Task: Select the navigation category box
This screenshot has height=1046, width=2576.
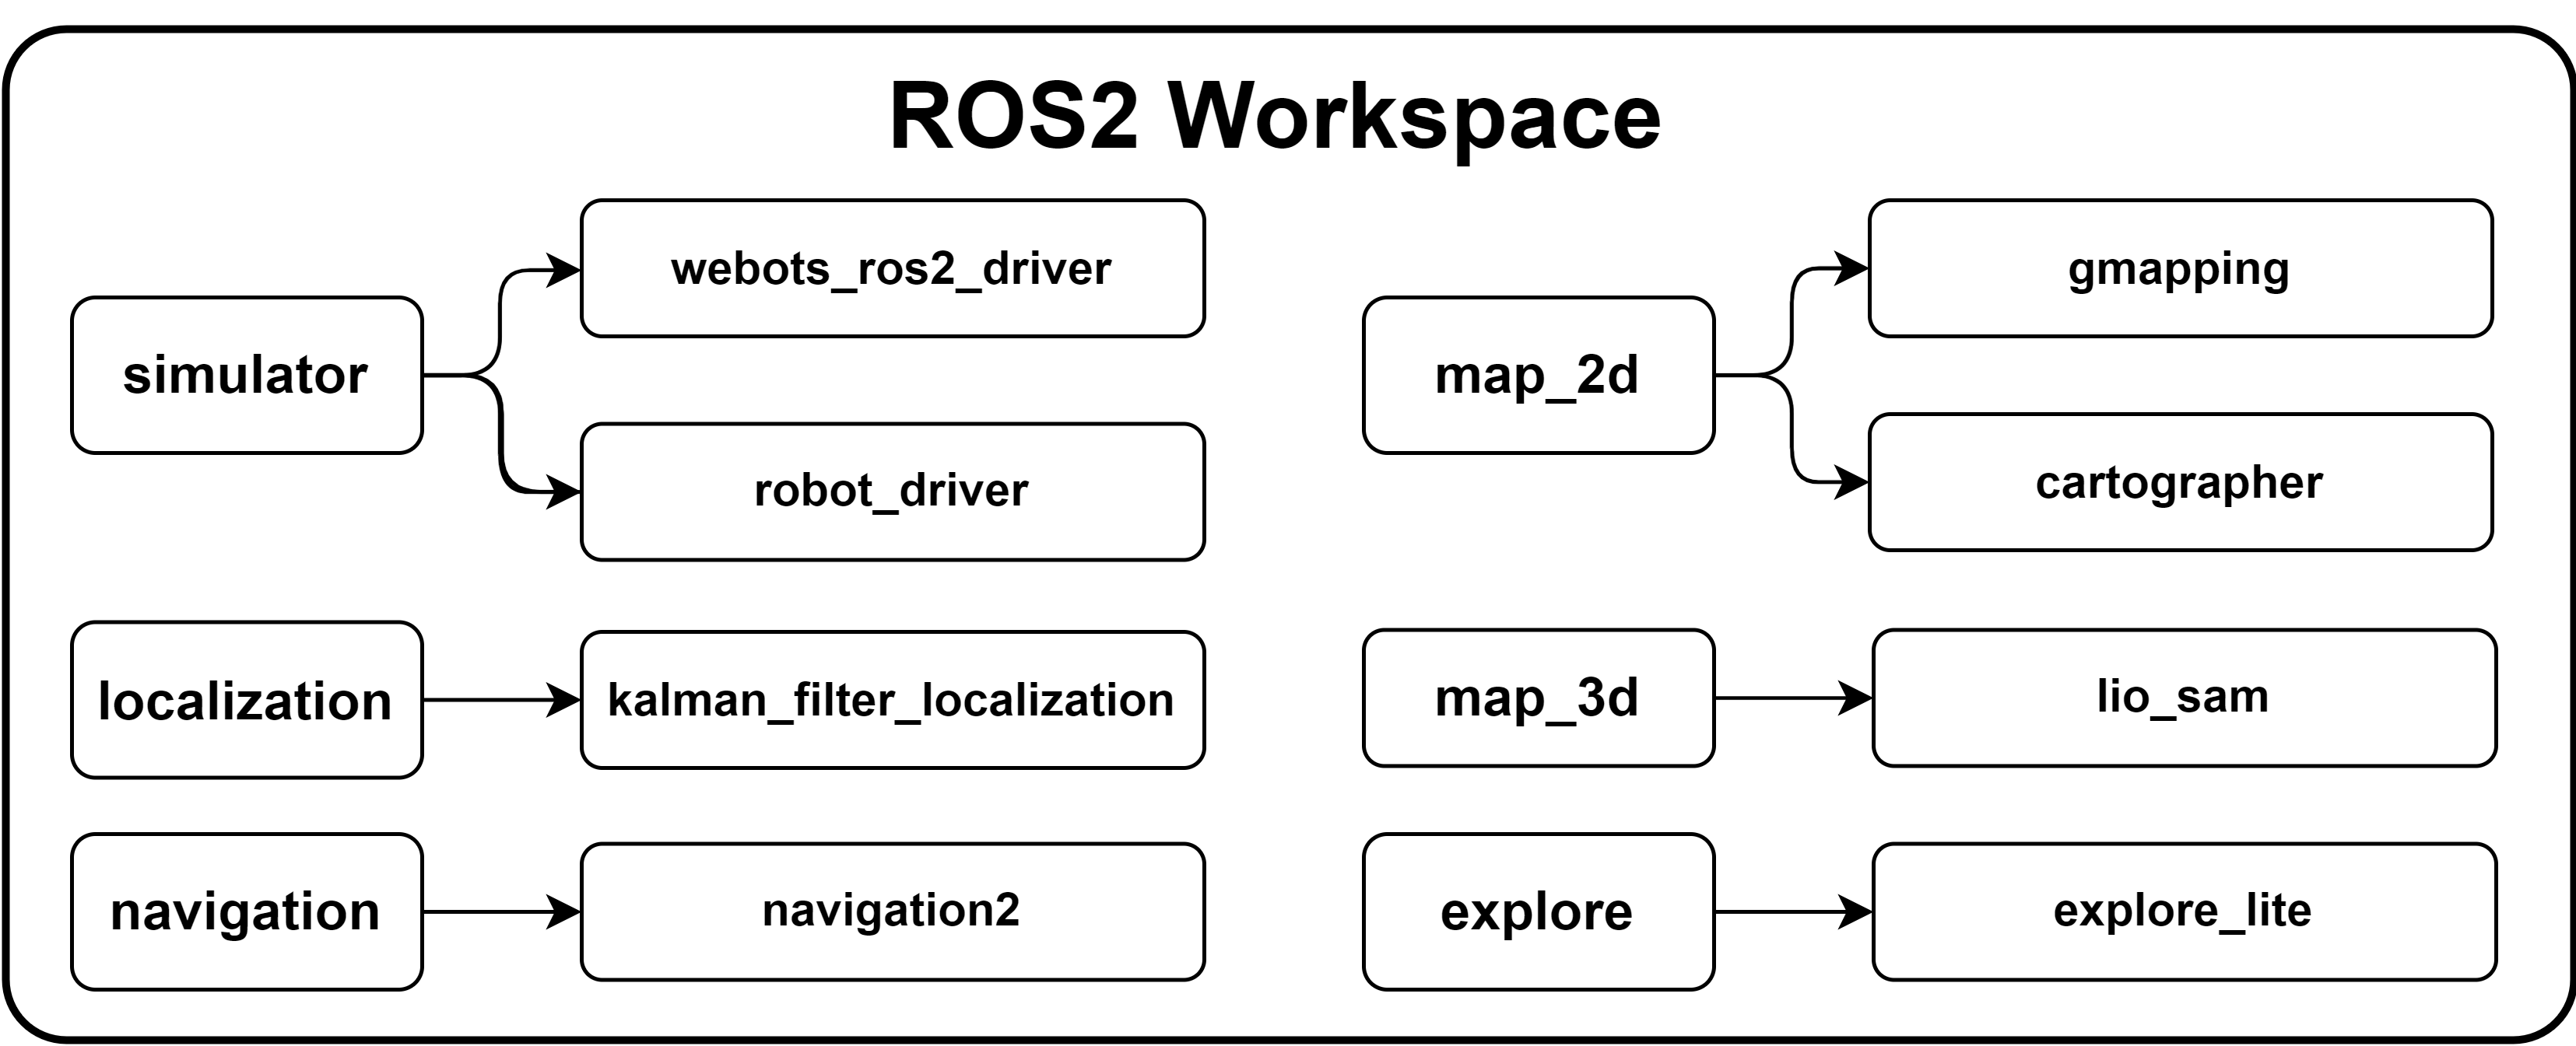Action: click(246, 912)
